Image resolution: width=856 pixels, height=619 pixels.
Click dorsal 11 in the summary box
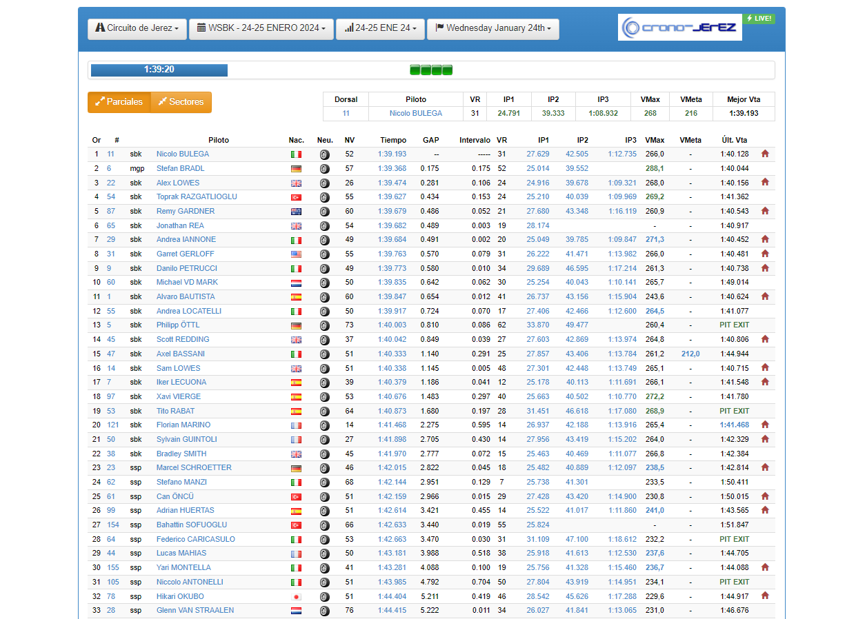pos(346,113)
